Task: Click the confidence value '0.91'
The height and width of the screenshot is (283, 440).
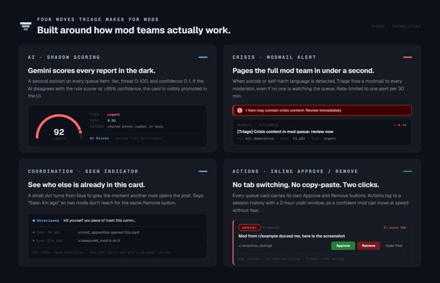Action: tap(111, 120)
